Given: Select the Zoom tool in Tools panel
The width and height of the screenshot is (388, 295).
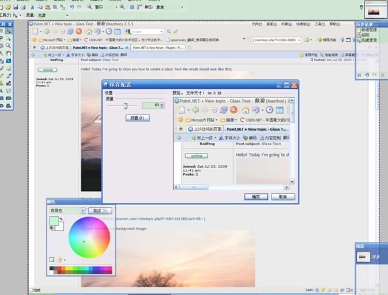Looking at the screenshot, I should click(8, 46).
